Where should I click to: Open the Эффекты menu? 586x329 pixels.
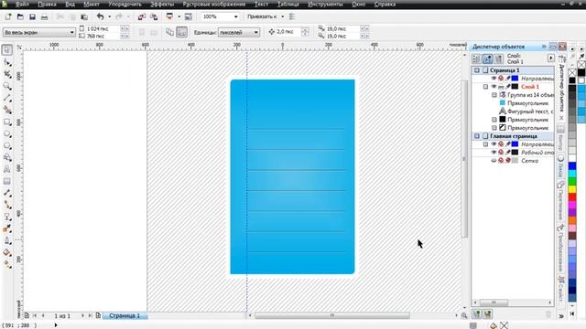tap(162, 4)
